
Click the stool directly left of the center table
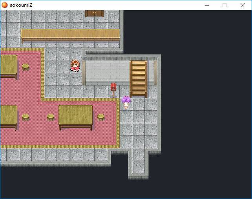click(x=51, y=117)
